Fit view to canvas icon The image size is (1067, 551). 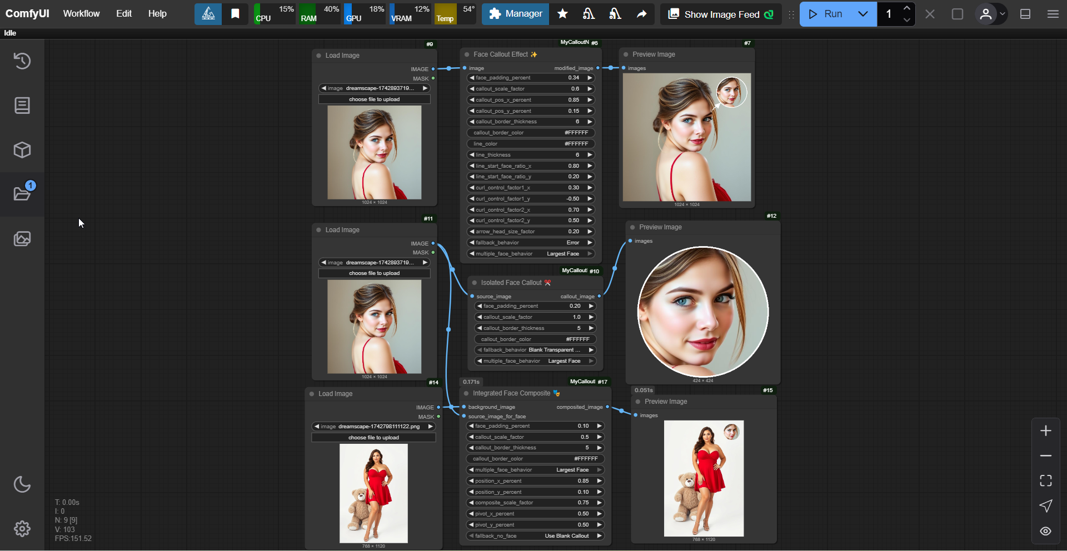[x=1045, y=480]
